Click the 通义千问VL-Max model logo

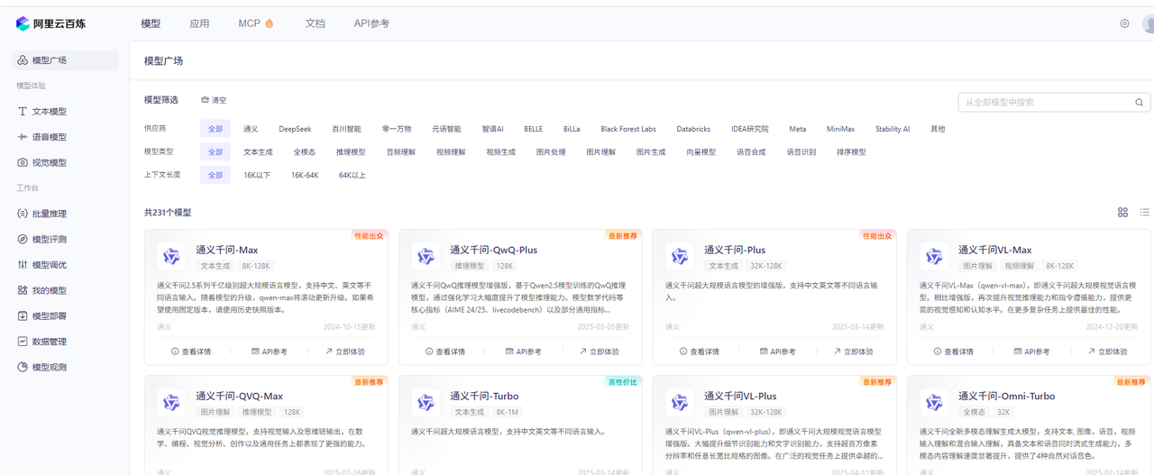click(934, 256)
